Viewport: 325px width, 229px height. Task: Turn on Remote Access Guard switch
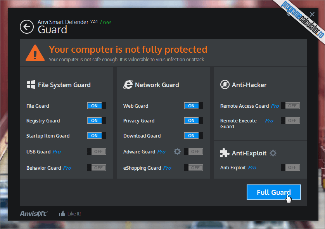290,106
